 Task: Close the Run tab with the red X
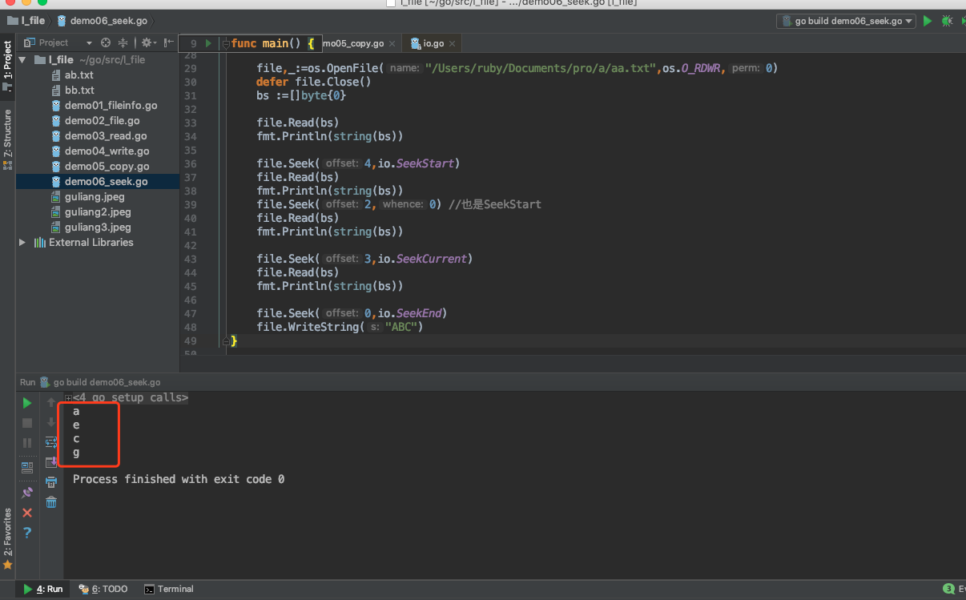pos(27,513)
